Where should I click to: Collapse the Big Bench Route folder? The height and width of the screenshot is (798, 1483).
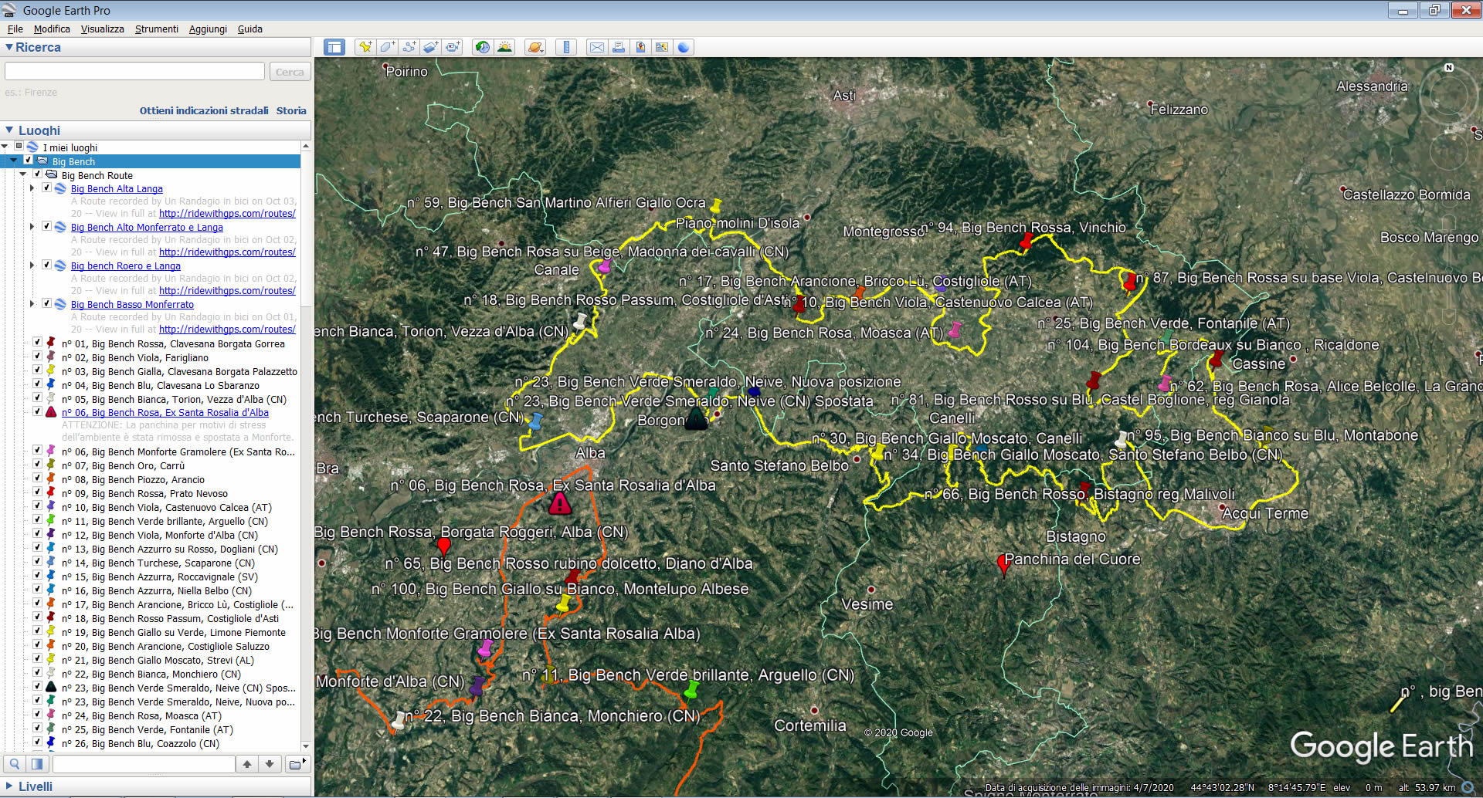point(23,174)
